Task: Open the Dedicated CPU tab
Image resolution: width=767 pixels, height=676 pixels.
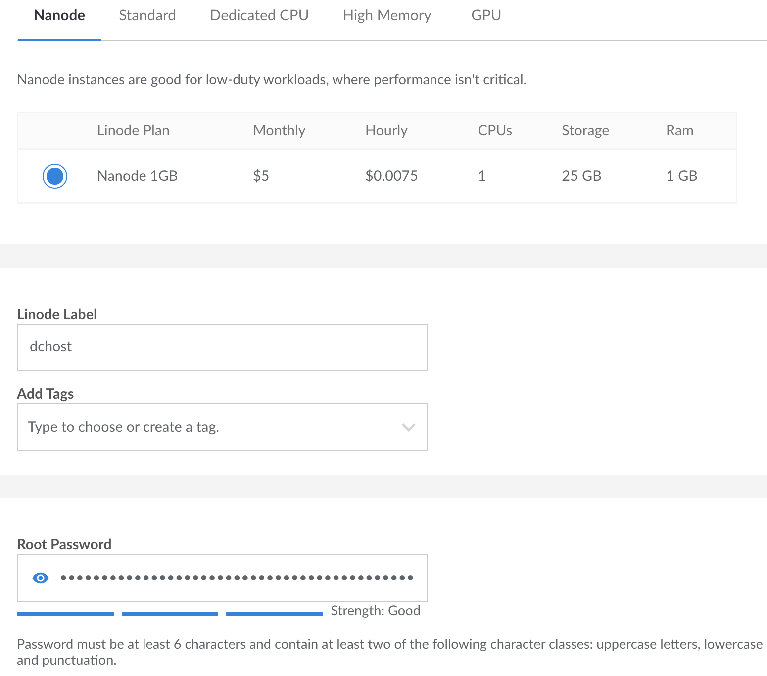Action: pos(259,16)
